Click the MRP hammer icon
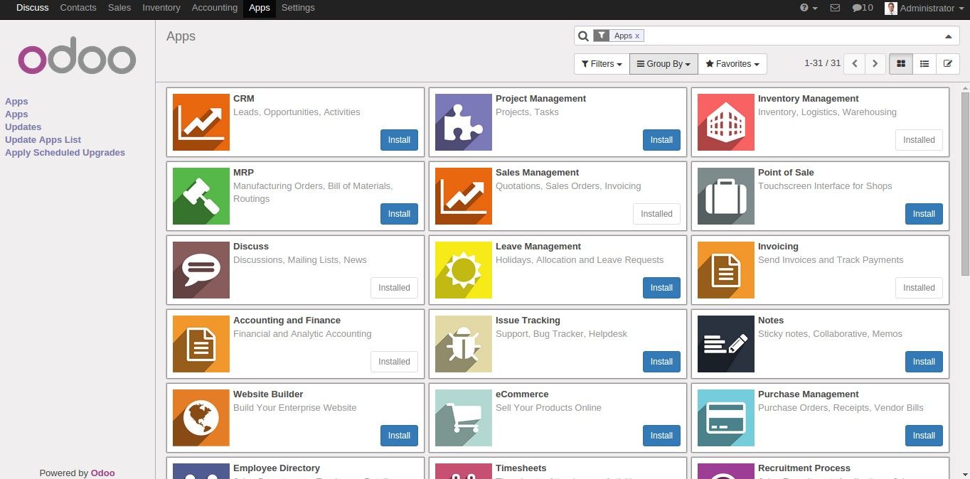This screenshot has height=479, width=970. coord(201,196)
